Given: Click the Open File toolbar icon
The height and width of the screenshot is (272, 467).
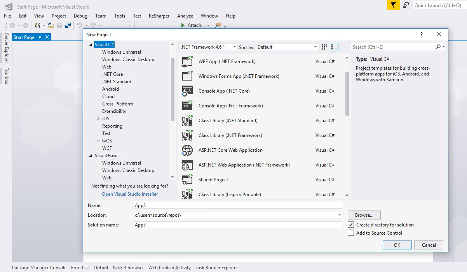Looking at the screenshot, I should 51,25.
